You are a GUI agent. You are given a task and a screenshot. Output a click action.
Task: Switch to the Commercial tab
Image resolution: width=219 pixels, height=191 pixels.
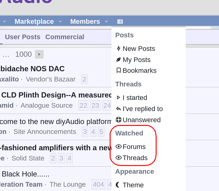tap(65, 37)
